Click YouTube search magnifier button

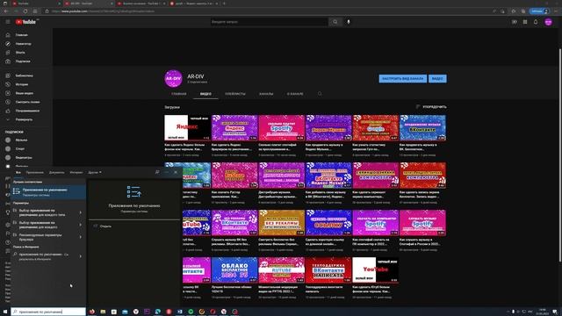(x=335, y=22)
